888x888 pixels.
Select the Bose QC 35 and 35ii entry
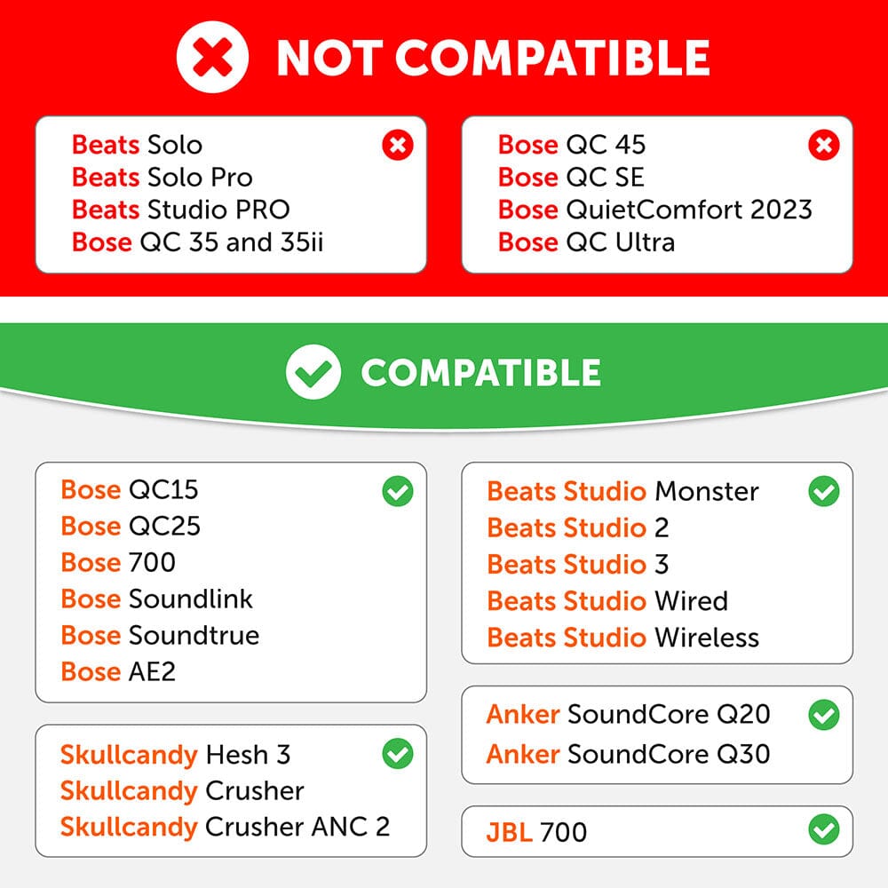[x=197, y=242]
